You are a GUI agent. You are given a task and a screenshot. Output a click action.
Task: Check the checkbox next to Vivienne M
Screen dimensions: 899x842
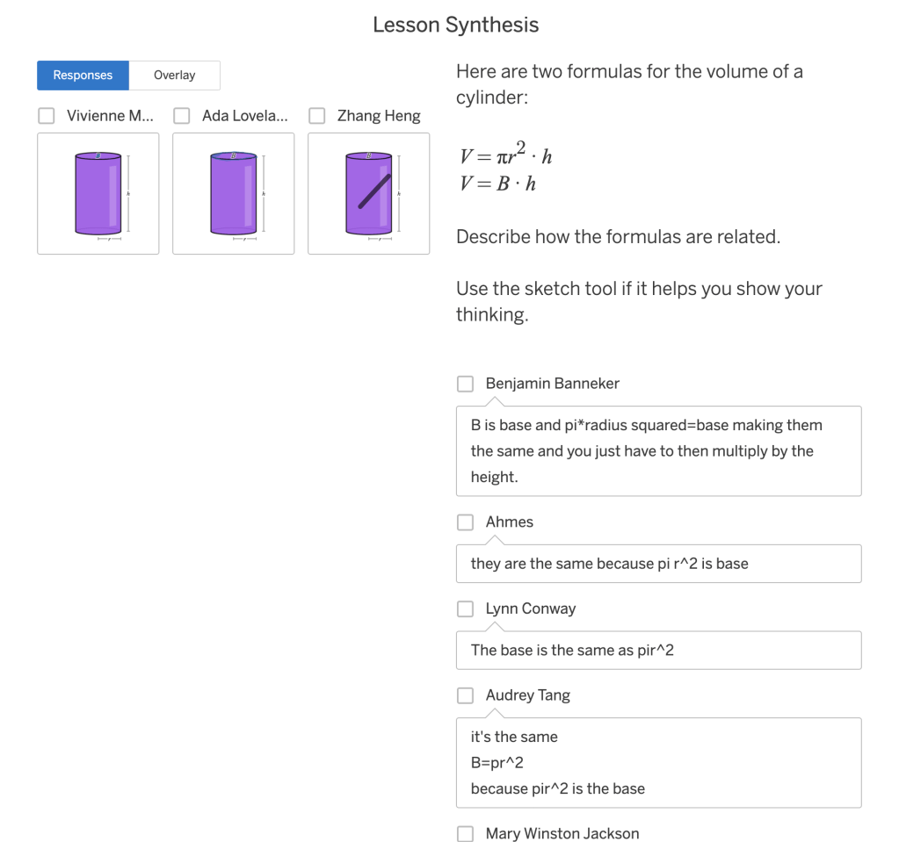tap(46, 115)
